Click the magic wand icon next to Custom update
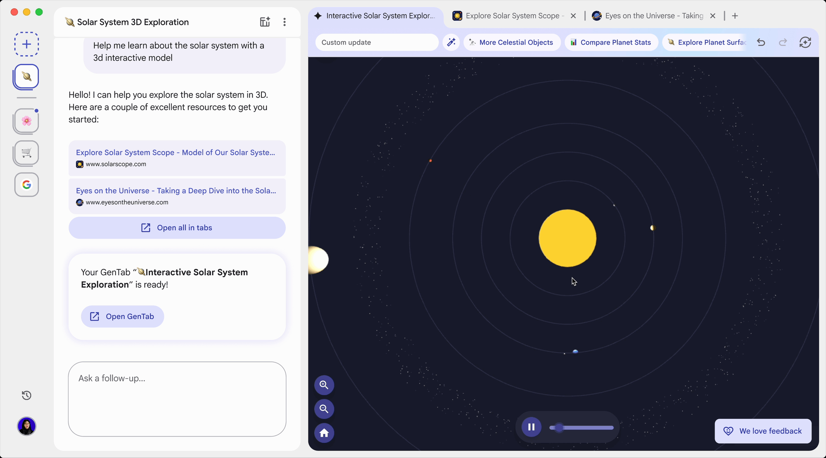 [x=451, y=42]
